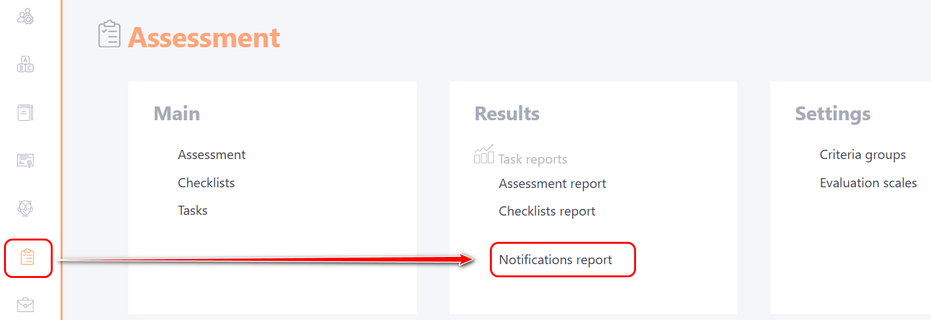This screenshot has width=931, height=320.
Task: Click the Results section heading
Action: (x=507, y=114)
